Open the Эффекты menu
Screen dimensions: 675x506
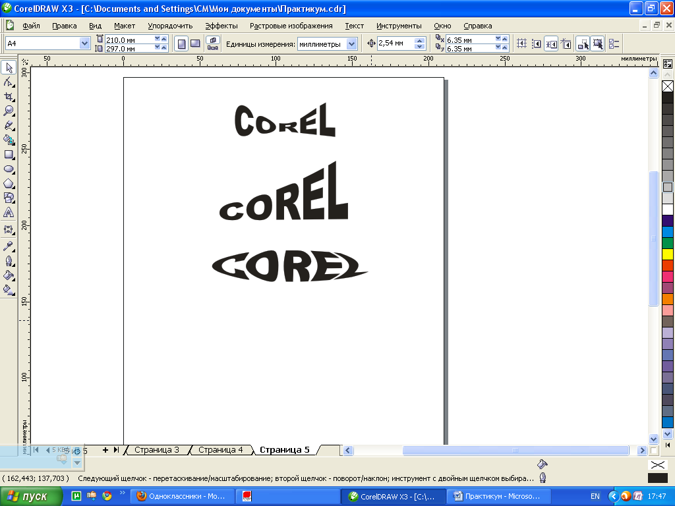(221, 26)
